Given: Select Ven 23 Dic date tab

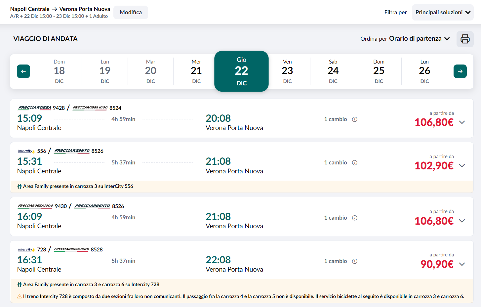Looking at the screenshot, I should pyautogui.click(x=287, y=71).
